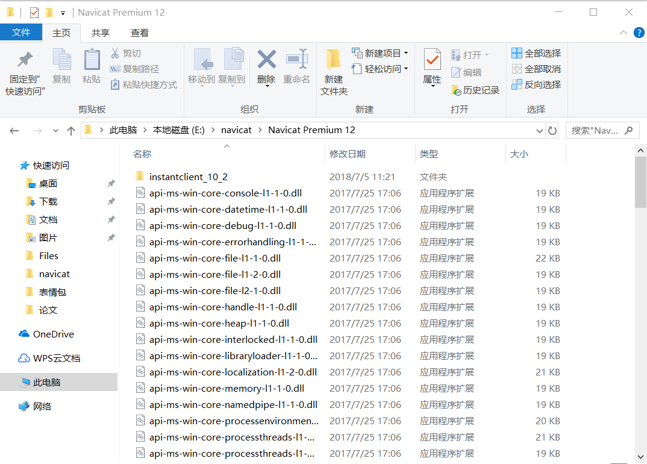Expand the New item (新建项目) dropdown
This screenshot has width=647, height=464.
406,53
